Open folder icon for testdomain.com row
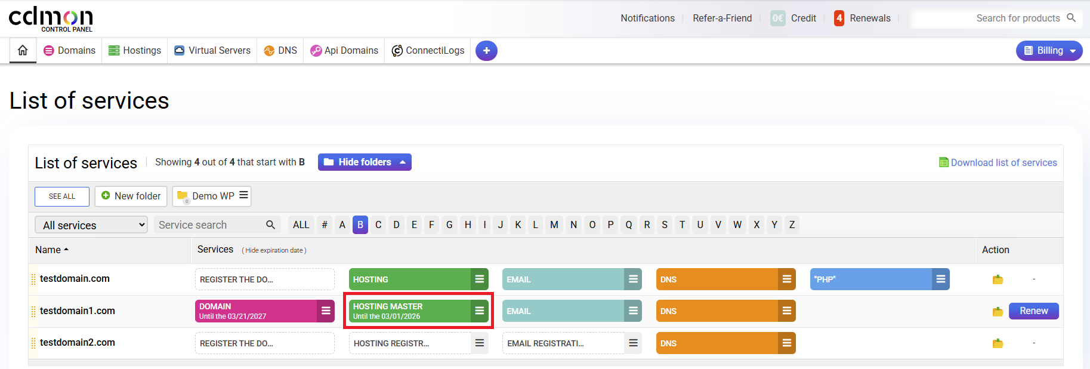 pos(998,279)
